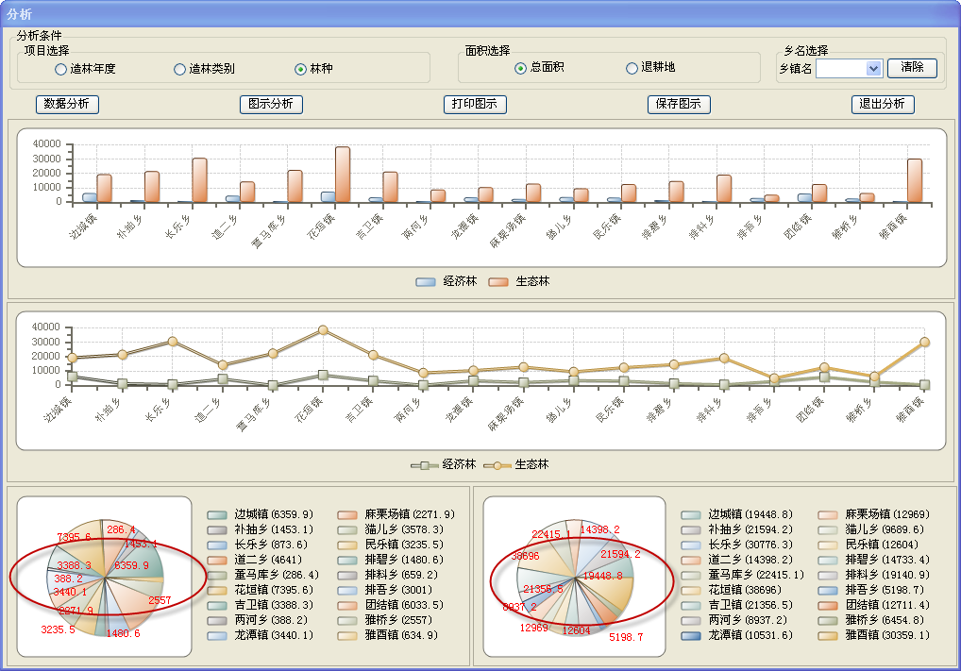The height and width of the screenshot is (671, 961).
Task: Click the 5198.7 label on right pie
Action: 626,637
